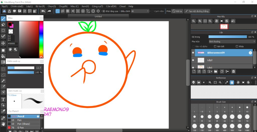Open the Pha trộn blend mode dropdown

point(232,41)
